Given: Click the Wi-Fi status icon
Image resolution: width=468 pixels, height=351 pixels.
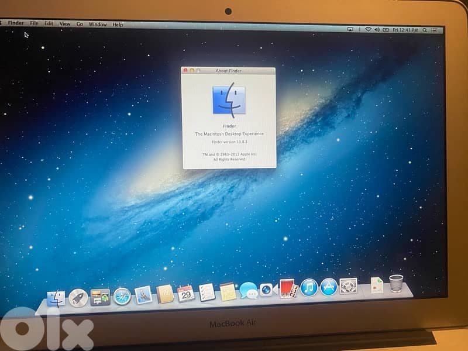Looking at the screenshot, I should coord(368,29).
